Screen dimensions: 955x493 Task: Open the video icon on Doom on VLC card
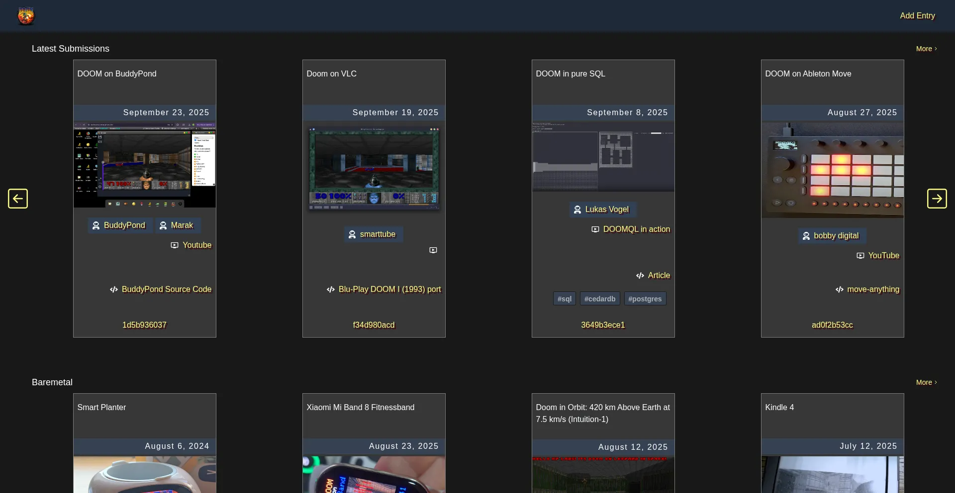point(433,250)
